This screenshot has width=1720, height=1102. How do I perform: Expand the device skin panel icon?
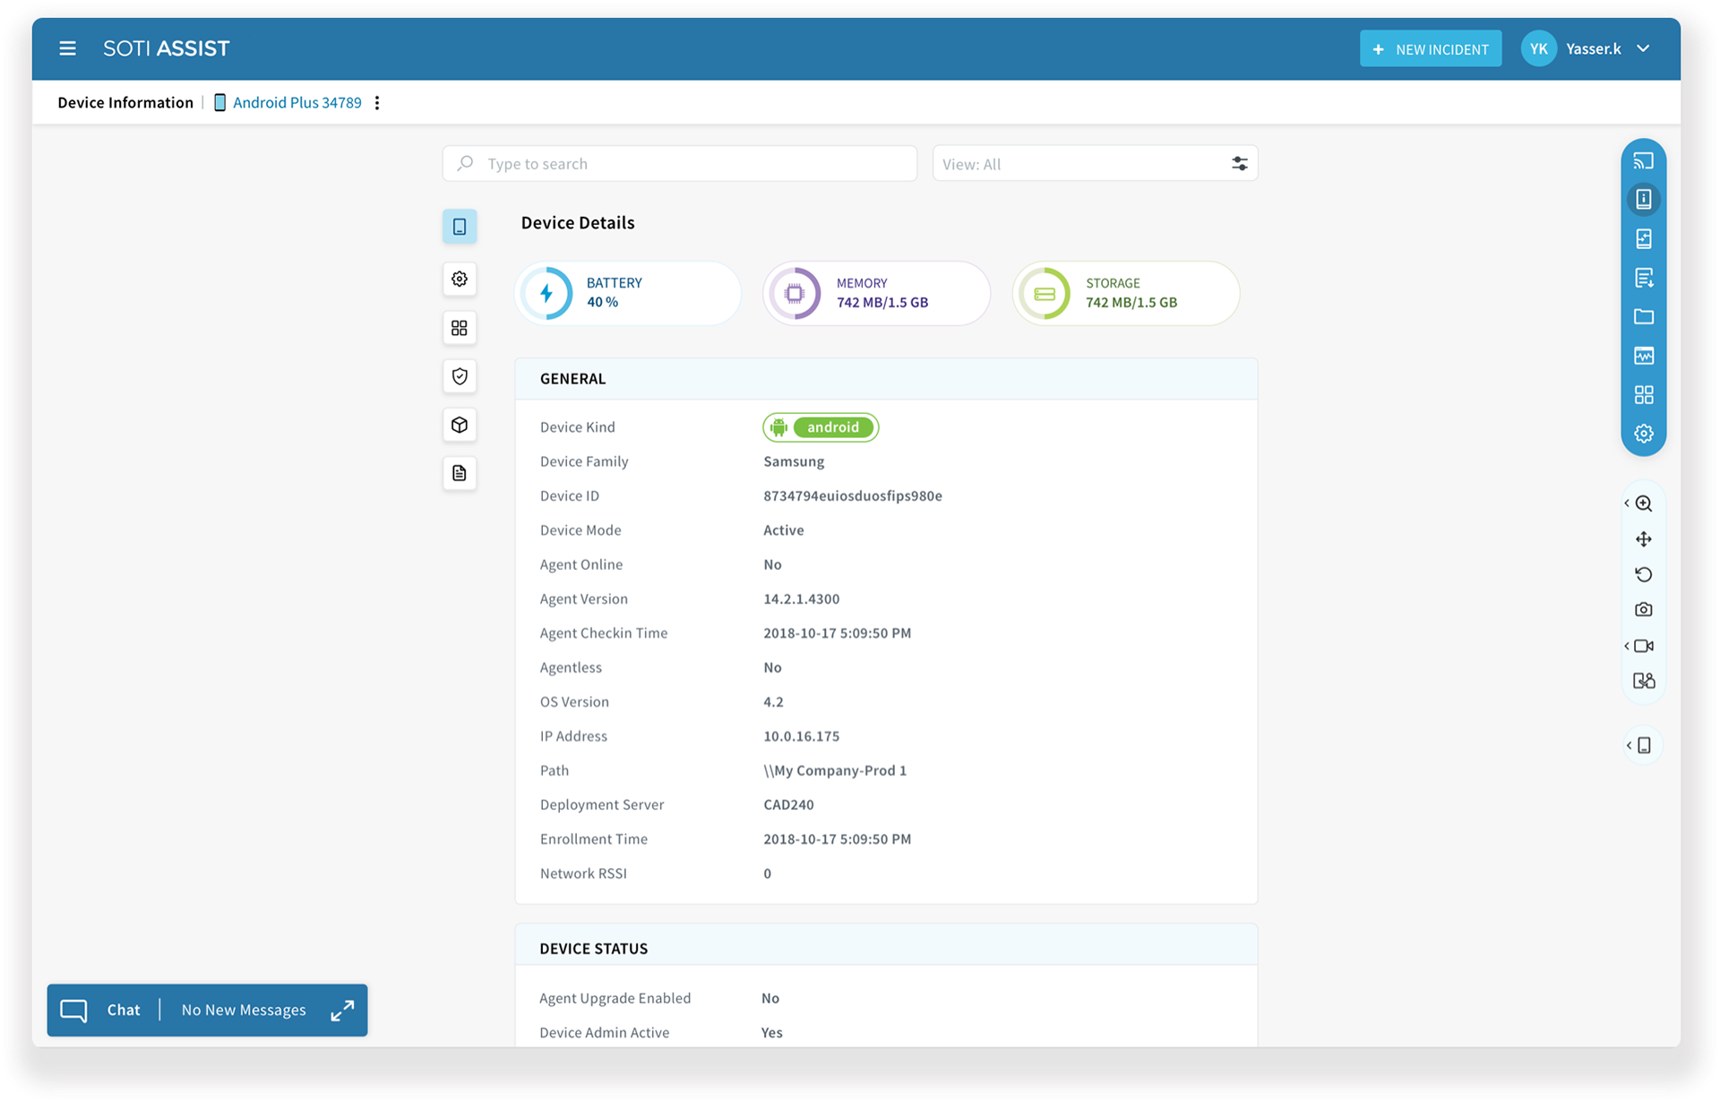[x=1645, y=745]
